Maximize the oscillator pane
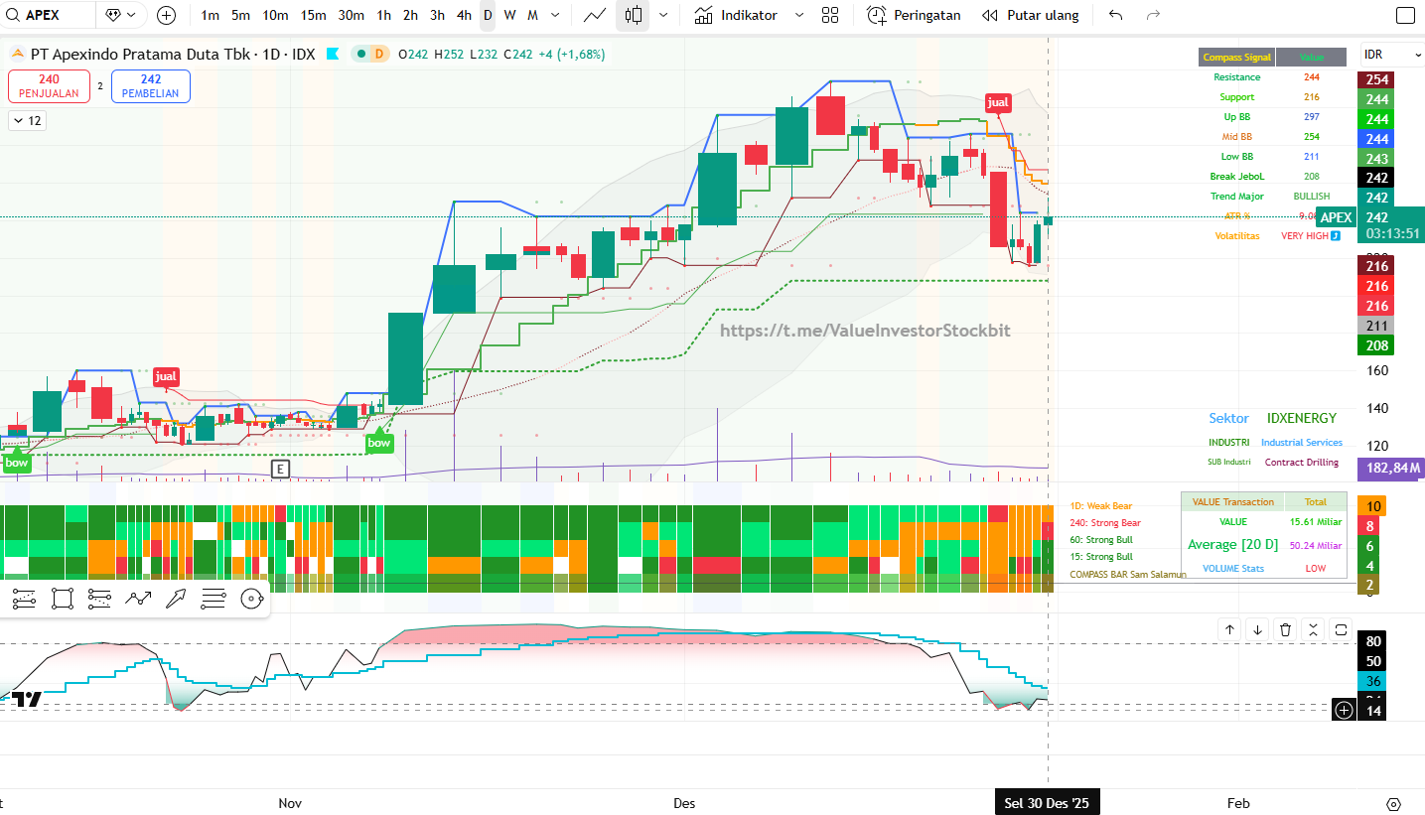 click(1341, 629)
